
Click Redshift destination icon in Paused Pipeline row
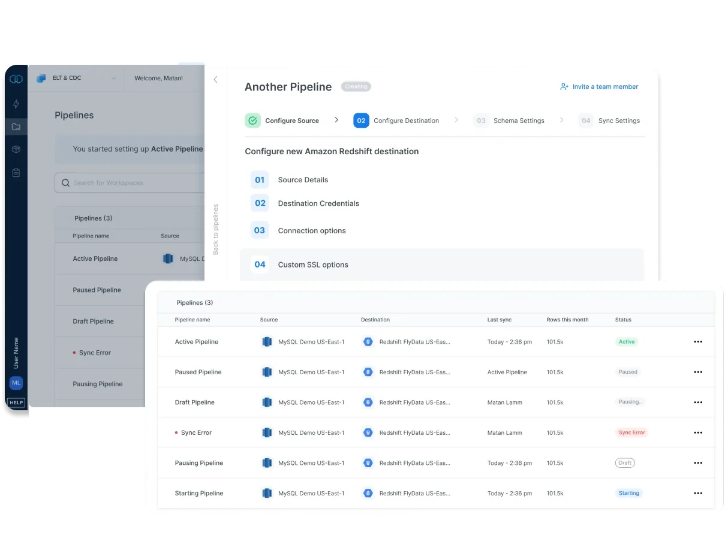368,372
